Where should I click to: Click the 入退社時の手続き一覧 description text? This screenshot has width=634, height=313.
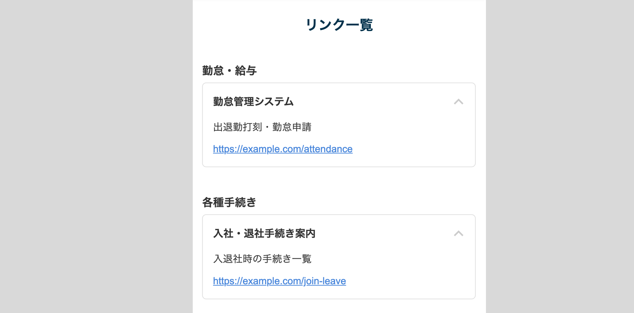click(x=262, y=259)
